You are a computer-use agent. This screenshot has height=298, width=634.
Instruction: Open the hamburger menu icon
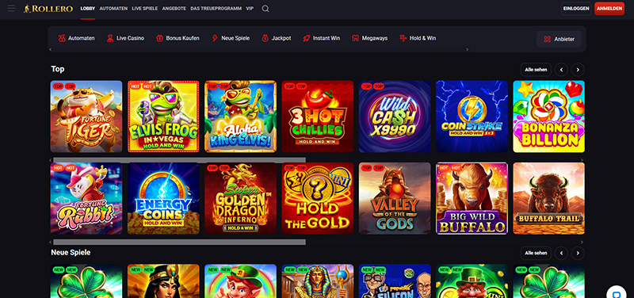pyautogui.click(x=11, y=9)
